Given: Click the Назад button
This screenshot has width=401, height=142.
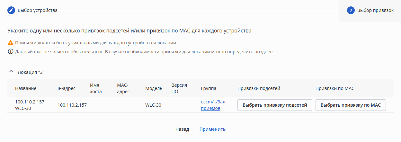Looking at the screenshot, I should (x=182, y=129).
